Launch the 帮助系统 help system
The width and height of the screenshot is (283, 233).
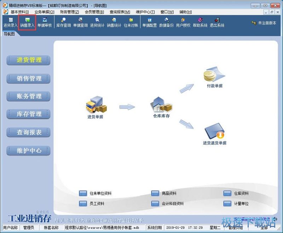[200, 22]
